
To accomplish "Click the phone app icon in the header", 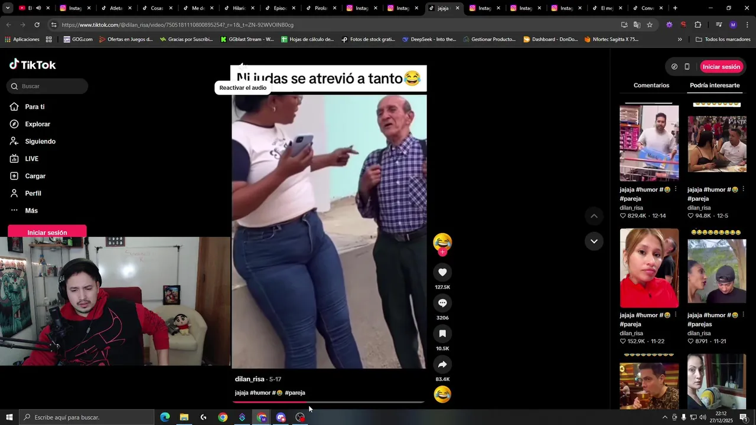I will [687, 67].
